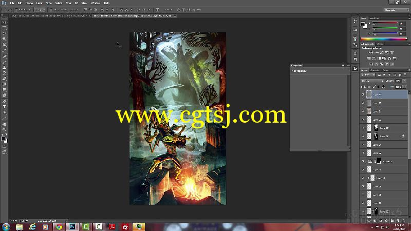Toggle layer filtering on or off
The image size is (411, 231).
pyautogui.click(x=405, y=74)
